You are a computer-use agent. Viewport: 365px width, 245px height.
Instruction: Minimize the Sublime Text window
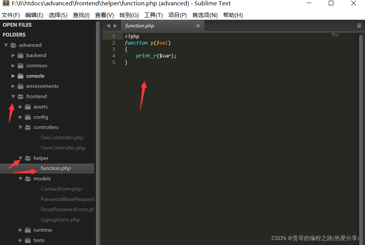point(309,3)
